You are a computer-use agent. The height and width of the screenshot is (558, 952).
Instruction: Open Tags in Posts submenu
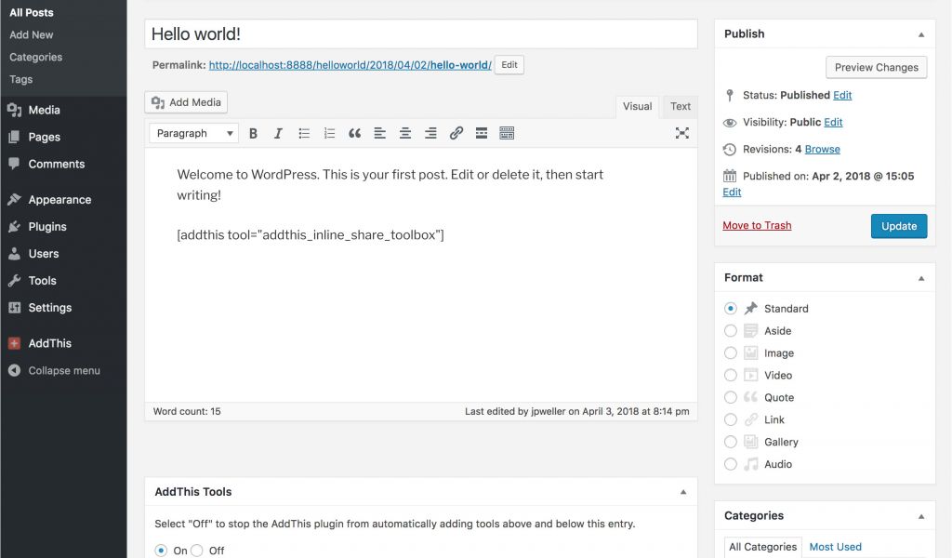click(21, 80)
